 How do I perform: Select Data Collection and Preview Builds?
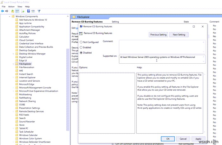[x=36, y=47]
